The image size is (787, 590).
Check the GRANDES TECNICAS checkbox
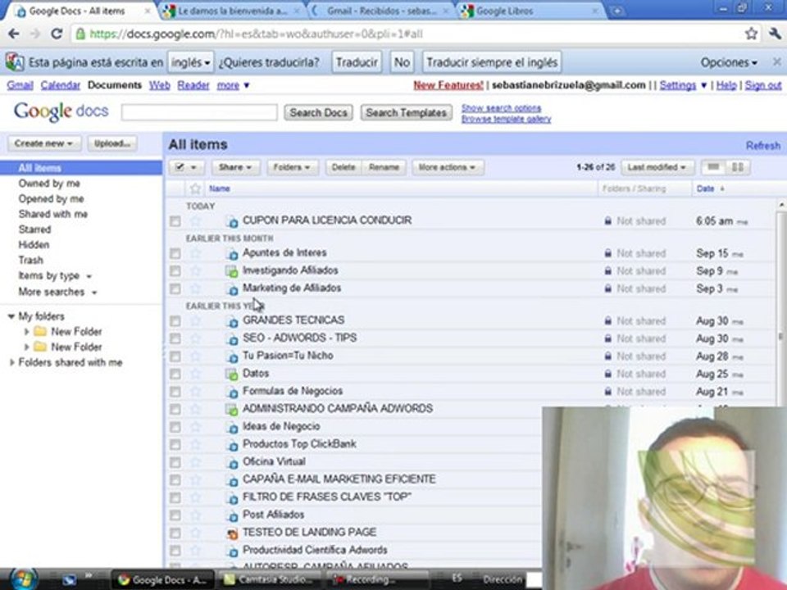[x=175, y=320]
